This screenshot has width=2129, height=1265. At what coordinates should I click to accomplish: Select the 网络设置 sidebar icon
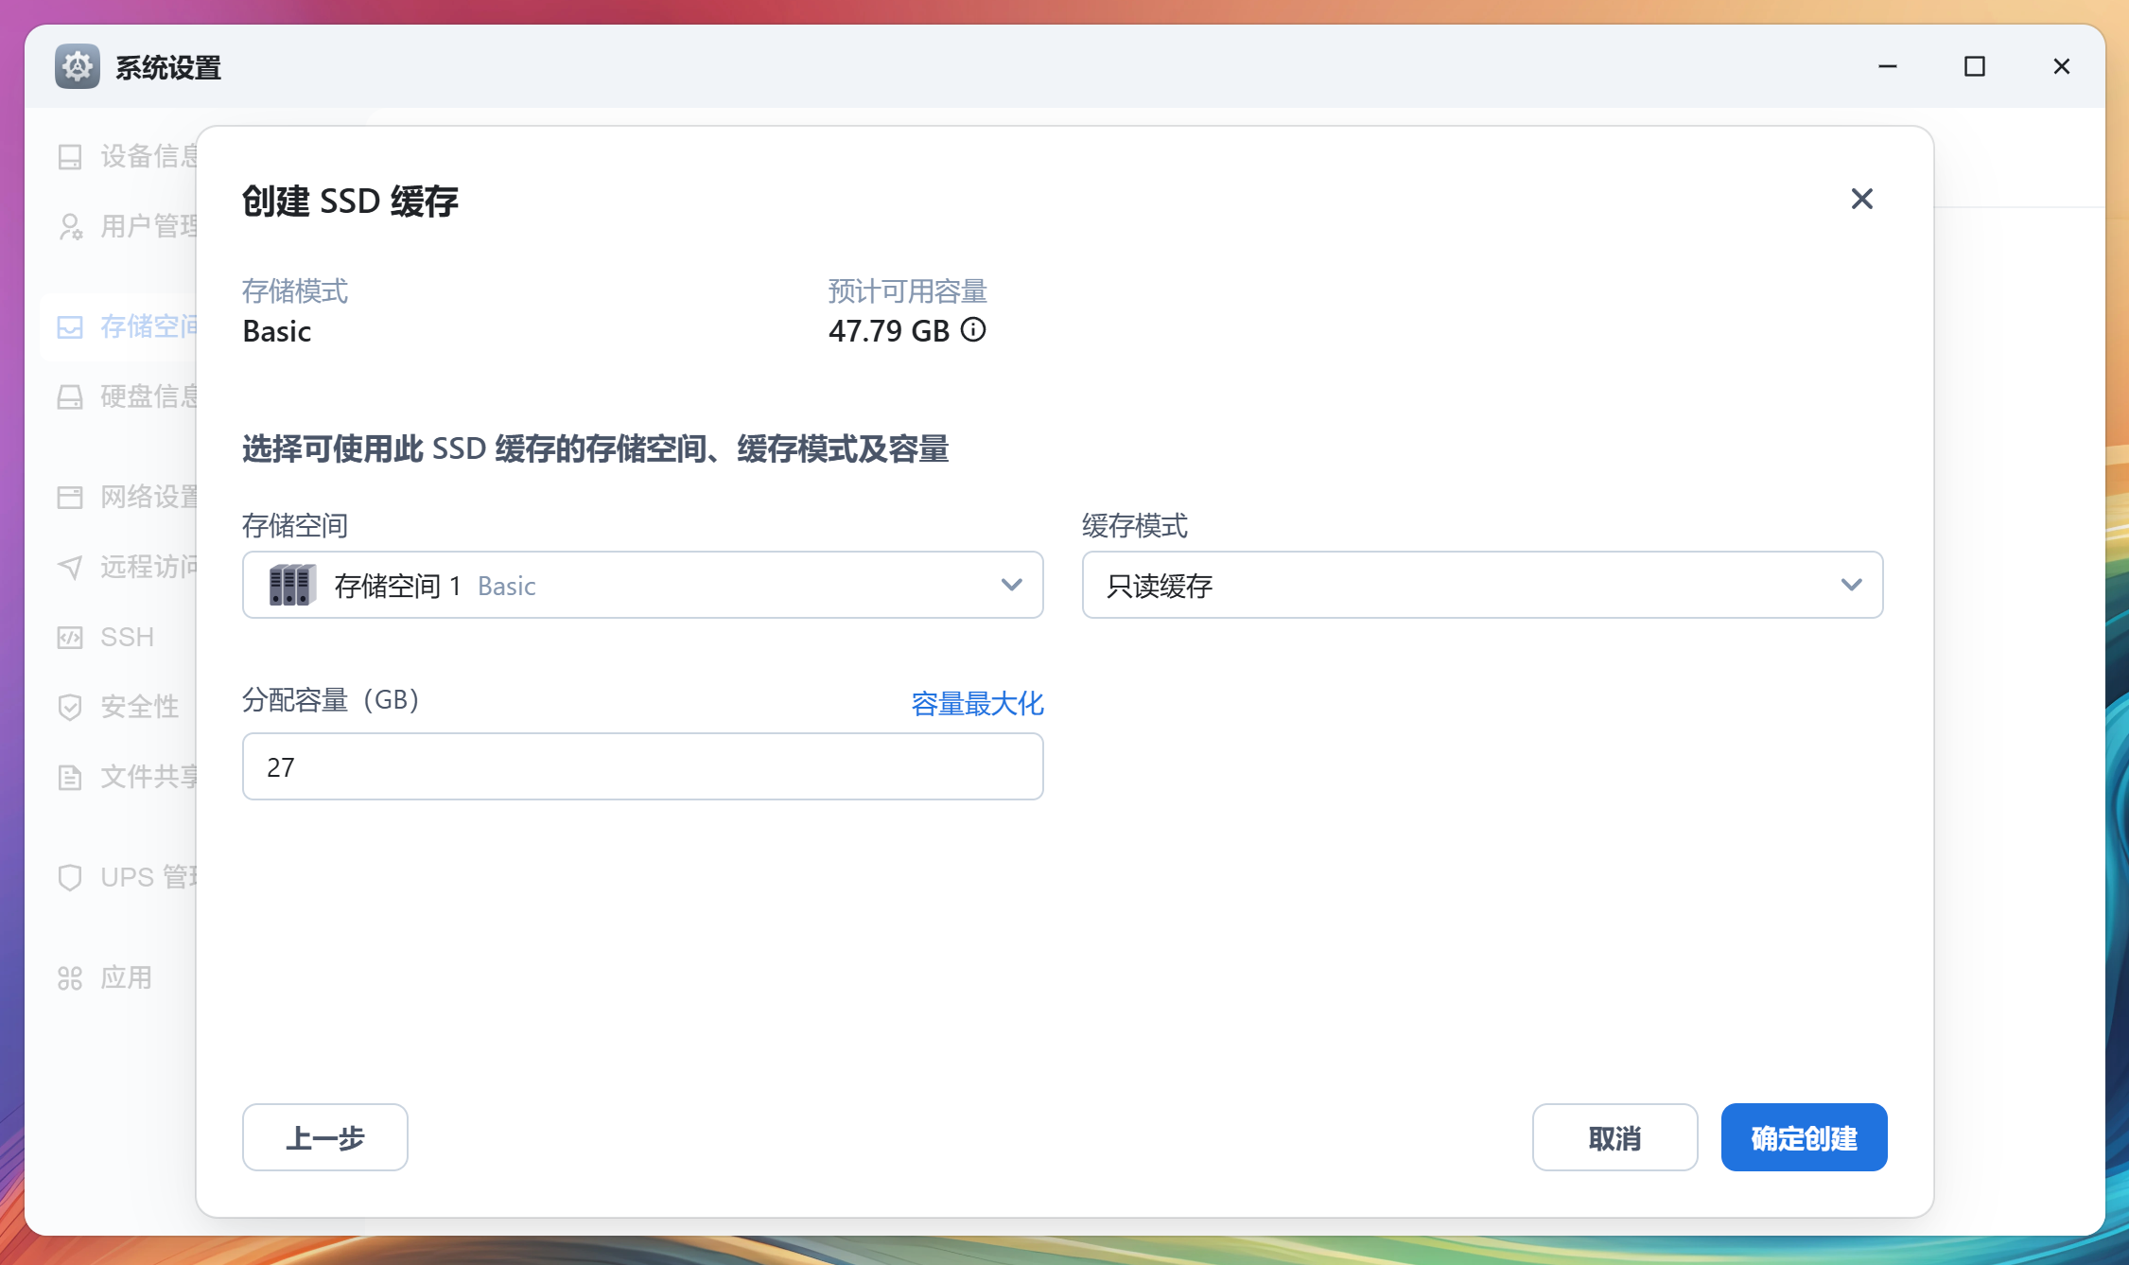[x=71, y=496]
